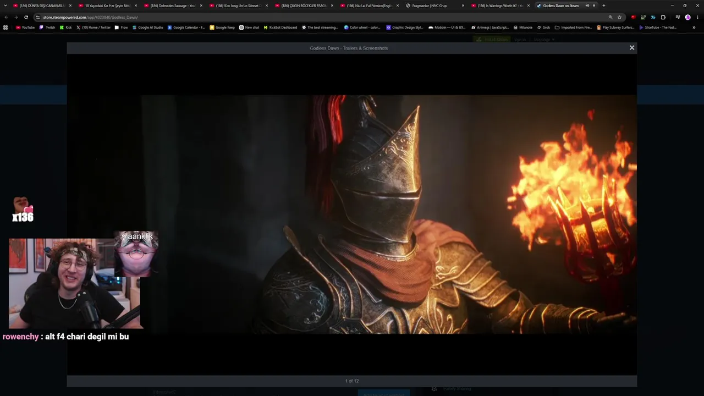704x396 pixels.
Task: Open the Twitch bookmark
Action: [x=47, y=28]
